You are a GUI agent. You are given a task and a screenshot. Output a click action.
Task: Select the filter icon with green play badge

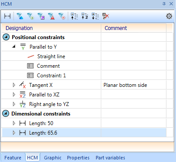tap(30, 16)
